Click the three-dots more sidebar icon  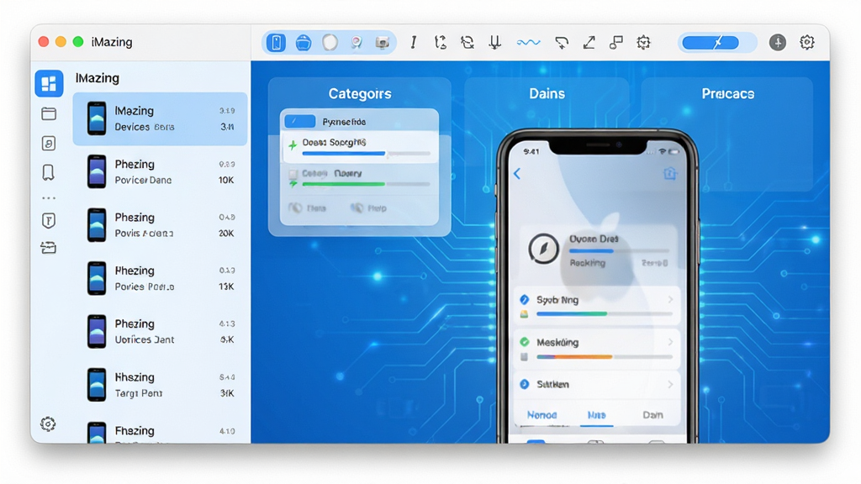49,198
